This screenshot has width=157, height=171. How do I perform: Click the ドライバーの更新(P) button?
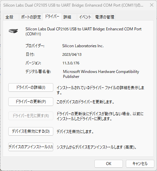tap(31, 102)
